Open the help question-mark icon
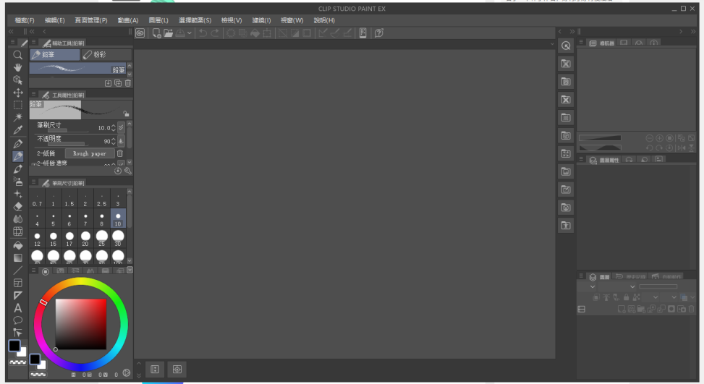 [x=379, y=33]
